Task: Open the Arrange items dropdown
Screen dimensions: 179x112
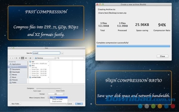Action: (31, 58)
